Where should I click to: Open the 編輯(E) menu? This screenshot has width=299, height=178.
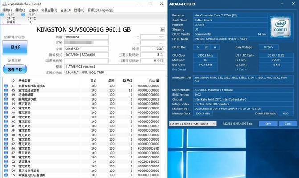[20, 10]
